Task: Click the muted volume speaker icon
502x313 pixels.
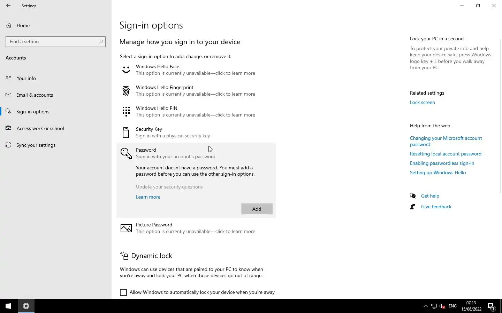Action: [442, 306]
